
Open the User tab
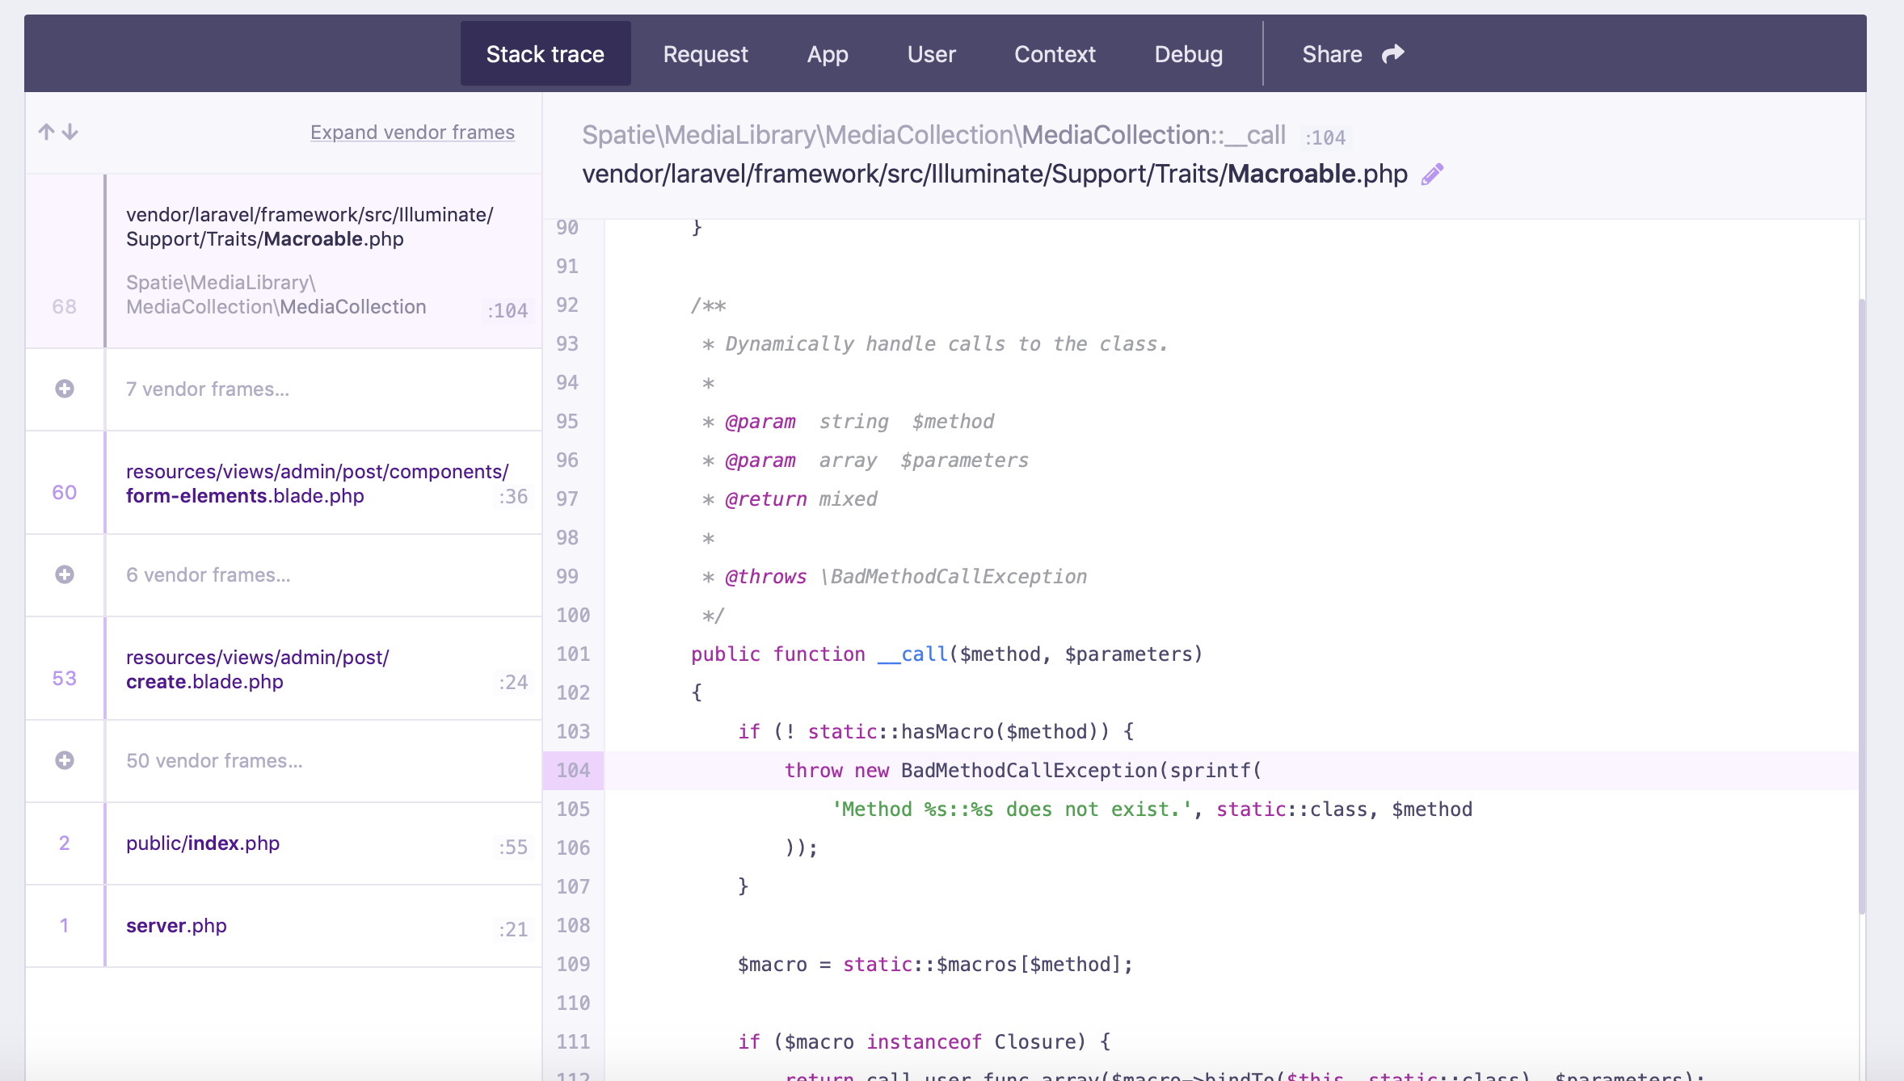coord(931,53)
